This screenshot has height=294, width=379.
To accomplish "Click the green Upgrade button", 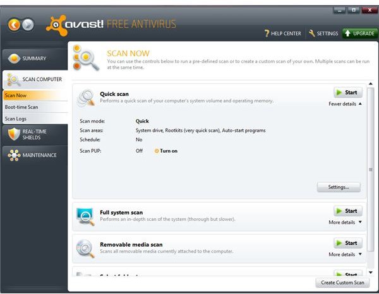I will click(x=359, y=33).
